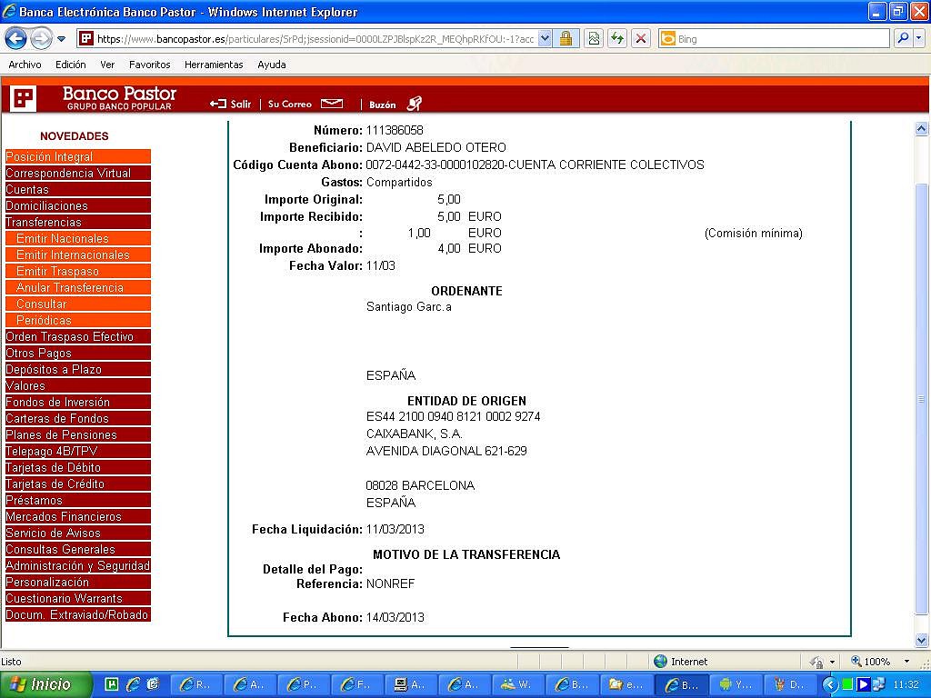Expand the address bar URL dropdown
The width and height of the screenshot is (931, 698).
[x=545, y=39]
